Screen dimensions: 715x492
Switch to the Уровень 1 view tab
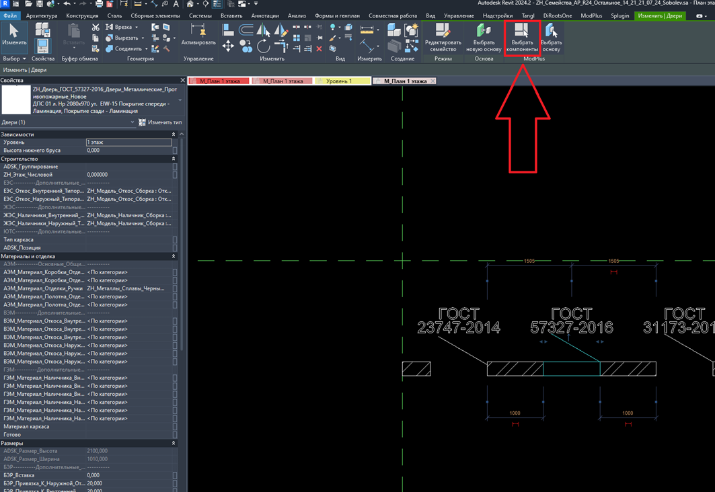(342, 81)
